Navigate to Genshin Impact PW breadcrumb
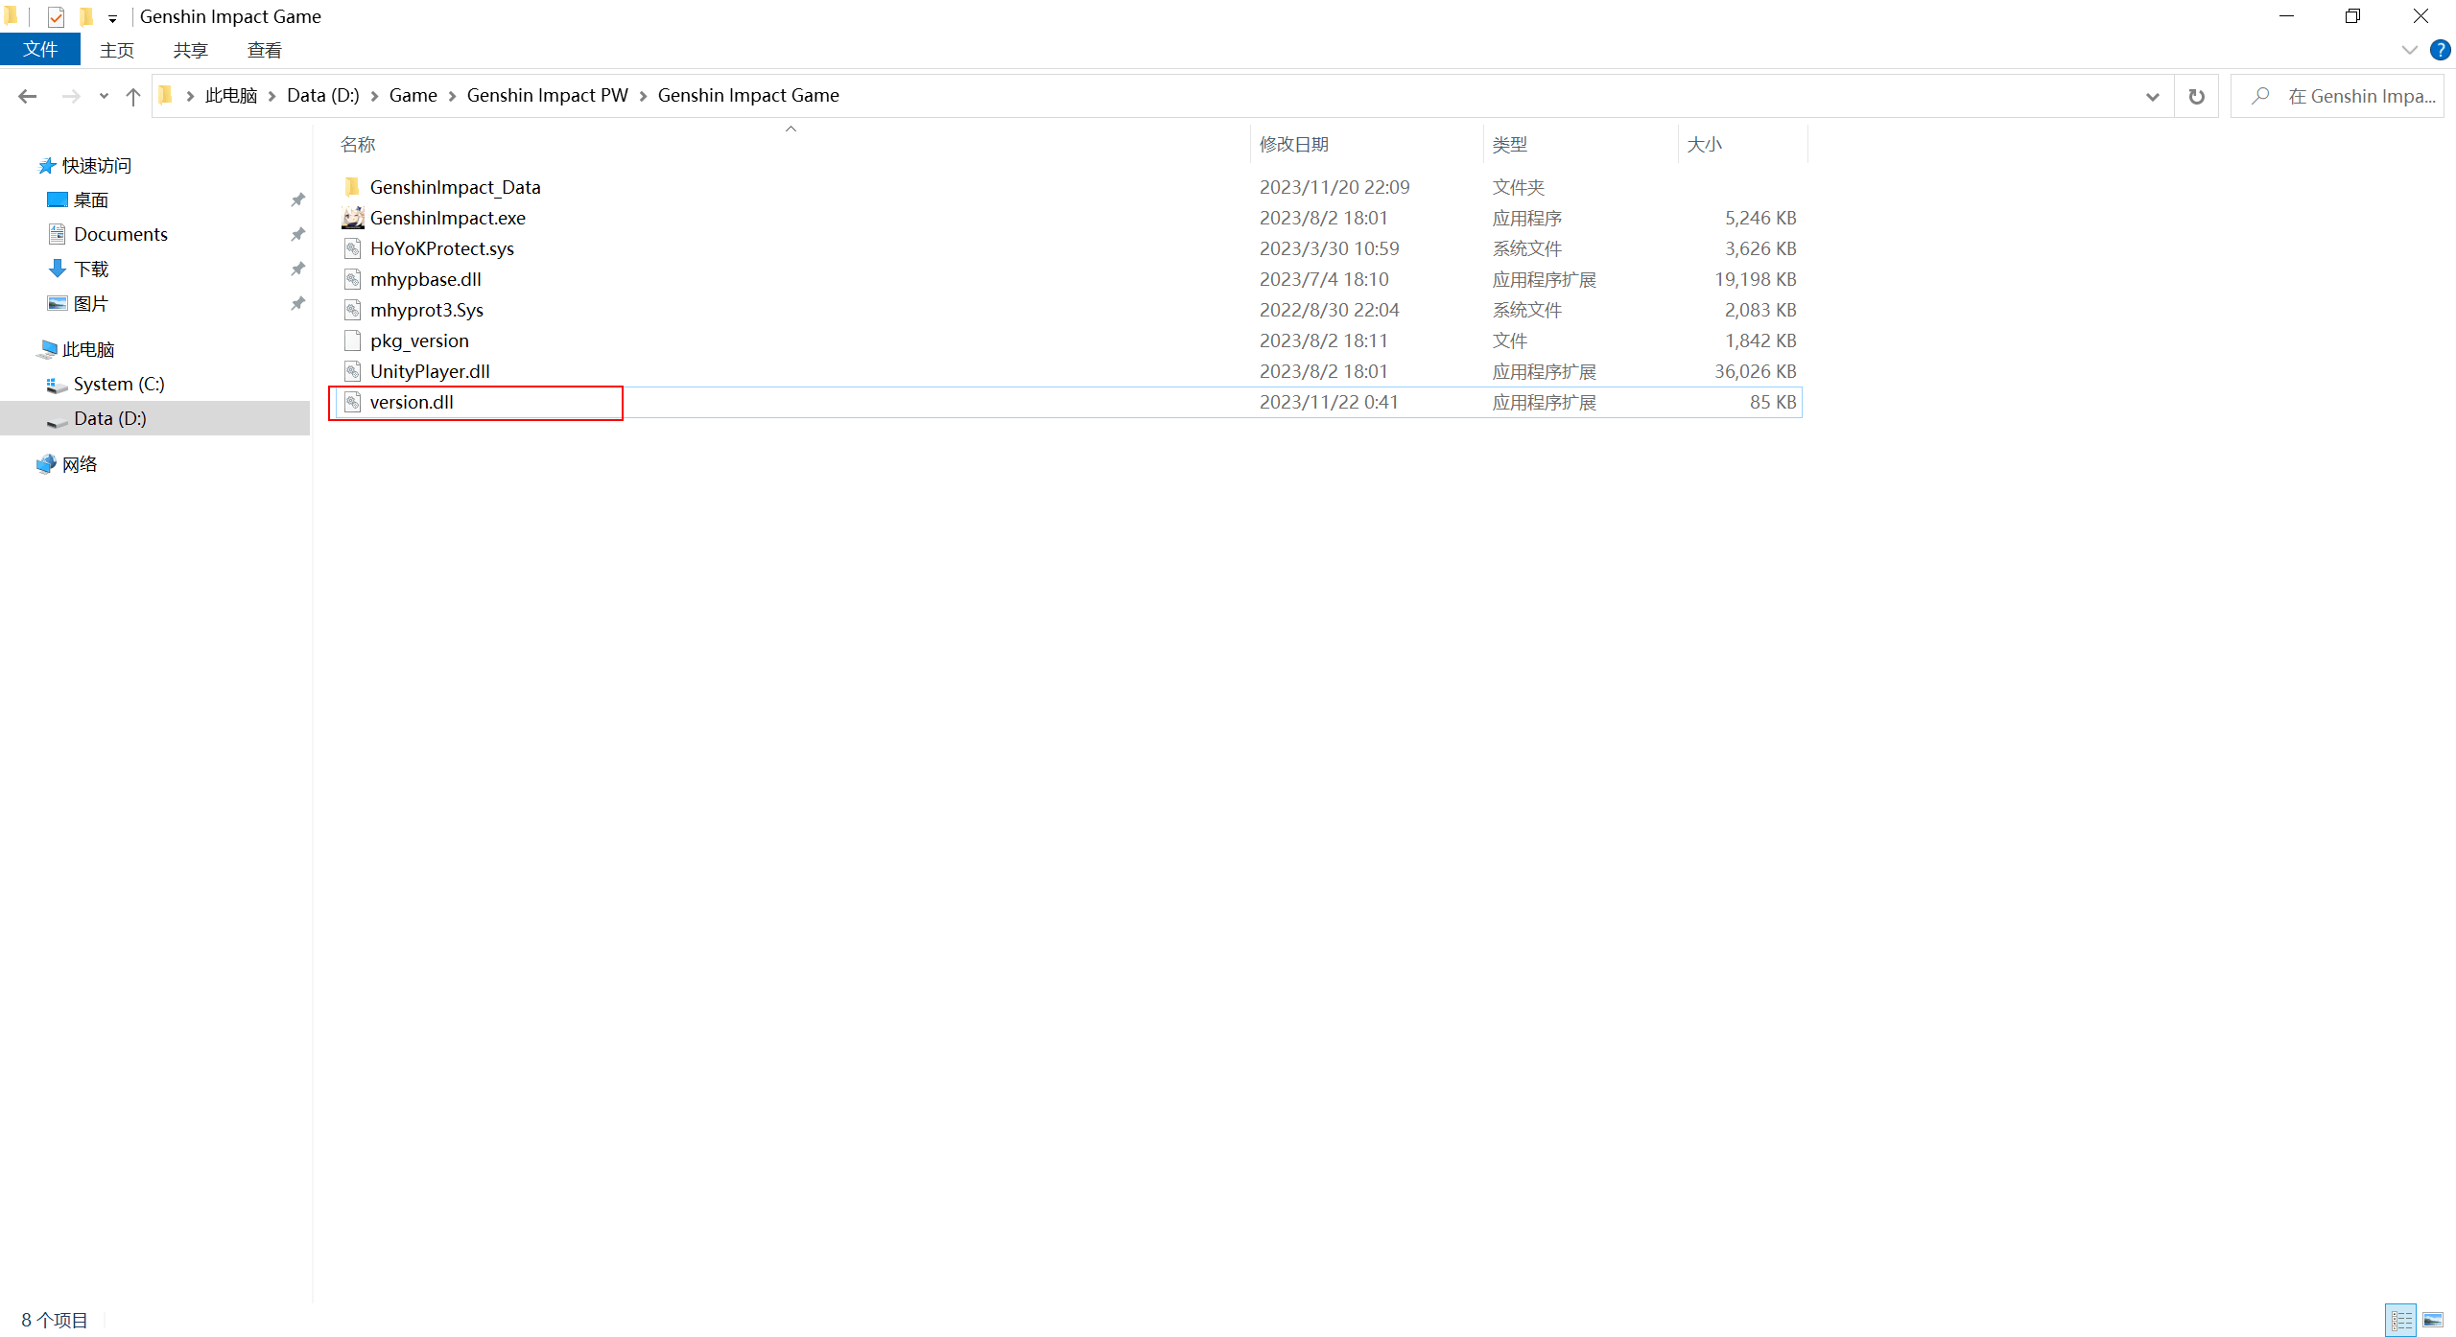The width and height of the screenshot is (2456, 1337). 547,96
